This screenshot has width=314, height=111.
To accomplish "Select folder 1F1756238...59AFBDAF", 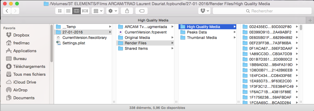I will pyautogui.click(x=270, y=97).
